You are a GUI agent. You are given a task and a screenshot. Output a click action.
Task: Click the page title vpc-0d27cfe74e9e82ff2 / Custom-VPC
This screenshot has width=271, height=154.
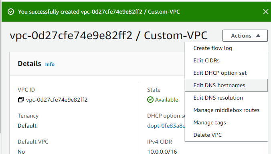[109, 36]
